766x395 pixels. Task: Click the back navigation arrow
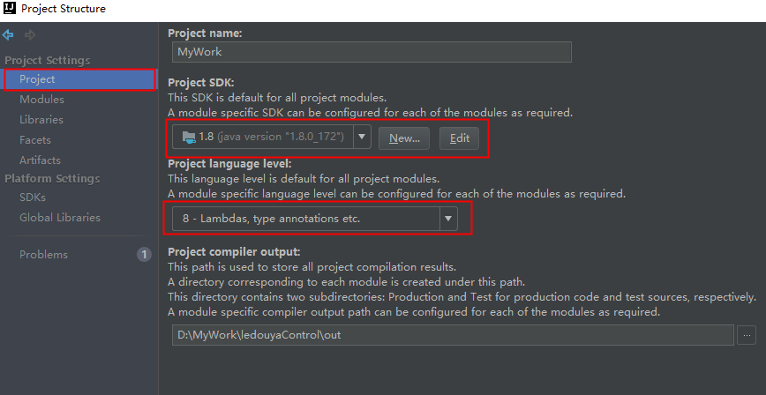pyautogui.click(x=8, y=35)
